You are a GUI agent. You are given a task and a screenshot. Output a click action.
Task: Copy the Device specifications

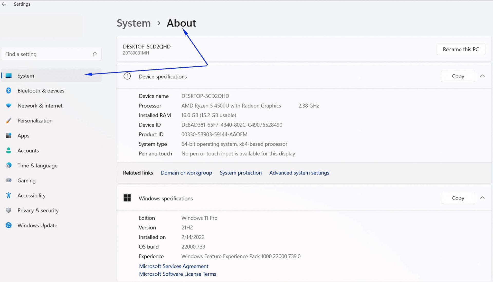(458, 76)
